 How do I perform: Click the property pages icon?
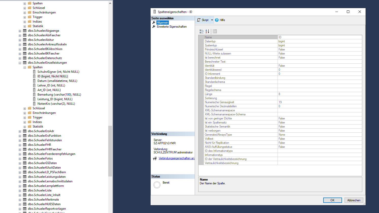click(x=215, y=31)
